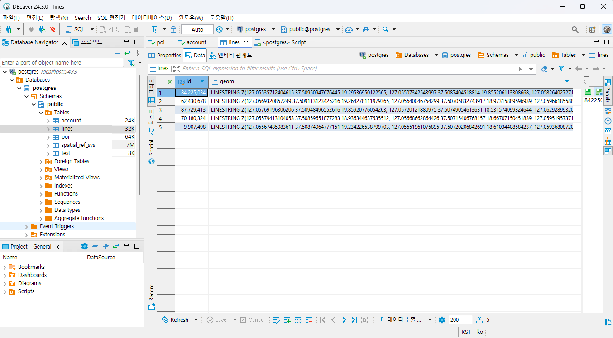This screenshot has width=613, height=338.
Task: Expand the poi table node
Action: (x=48, y=137)
